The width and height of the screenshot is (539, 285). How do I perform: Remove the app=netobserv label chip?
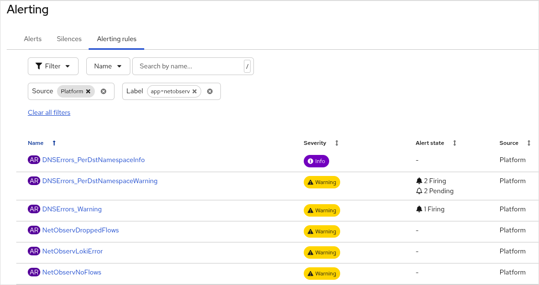click(195, 91)
